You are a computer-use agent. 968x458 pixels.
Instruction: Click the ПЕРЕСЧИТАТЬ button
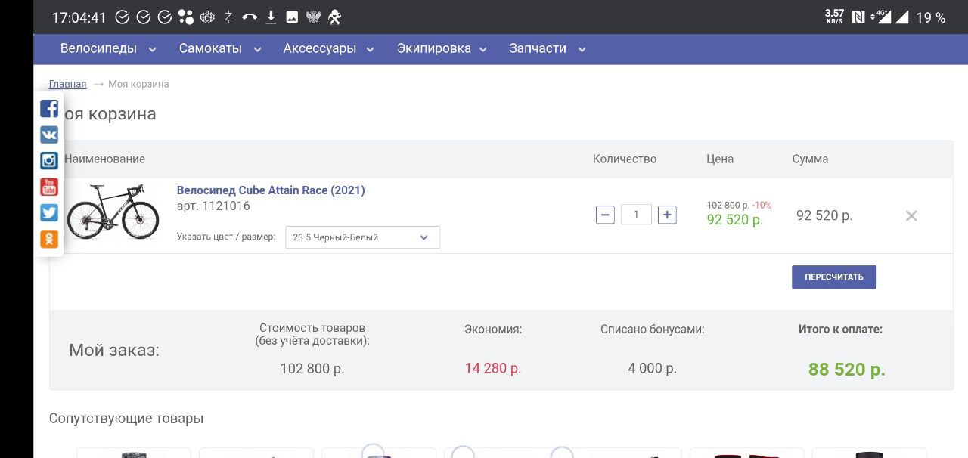(x=834, y=277)
